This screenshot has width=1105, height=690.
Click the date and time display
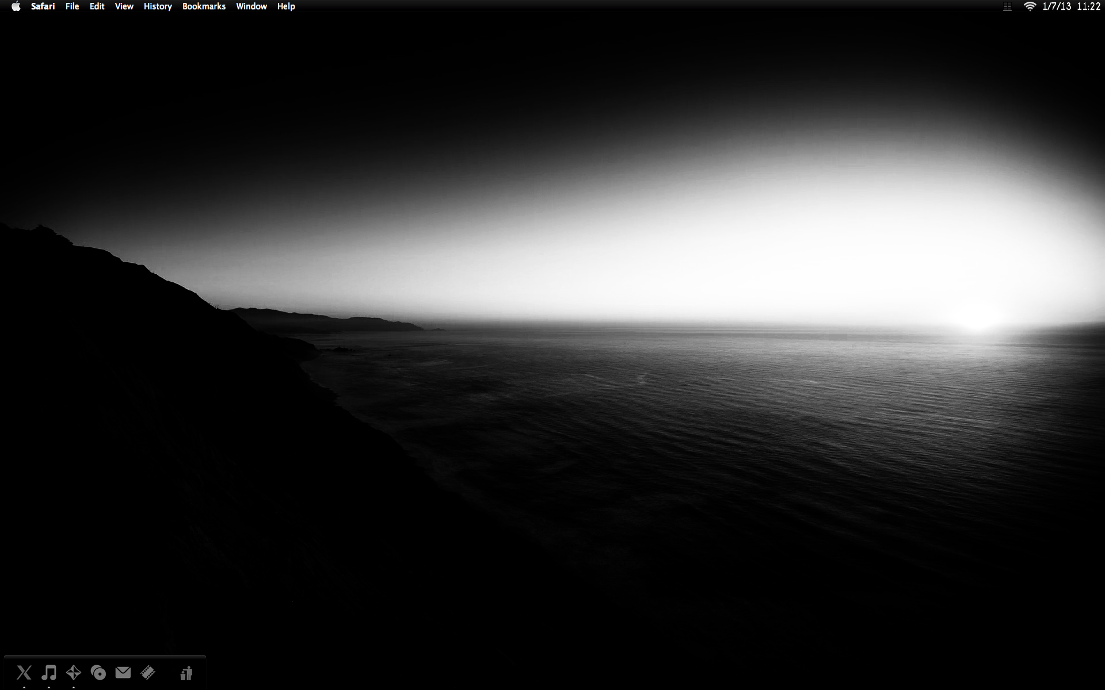point(1071,6)
